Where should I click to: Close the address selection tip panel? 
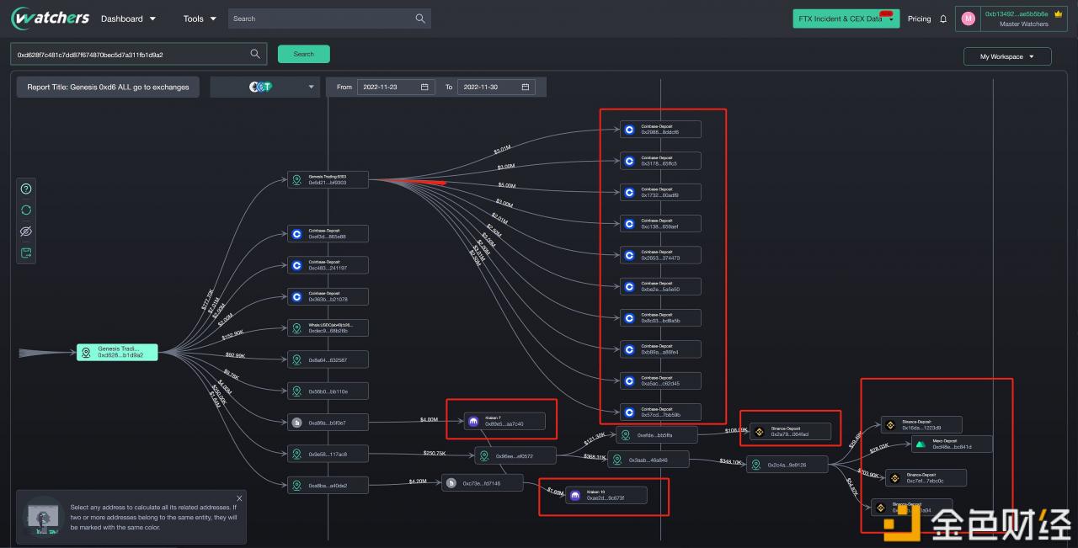(x=239, y=498)
